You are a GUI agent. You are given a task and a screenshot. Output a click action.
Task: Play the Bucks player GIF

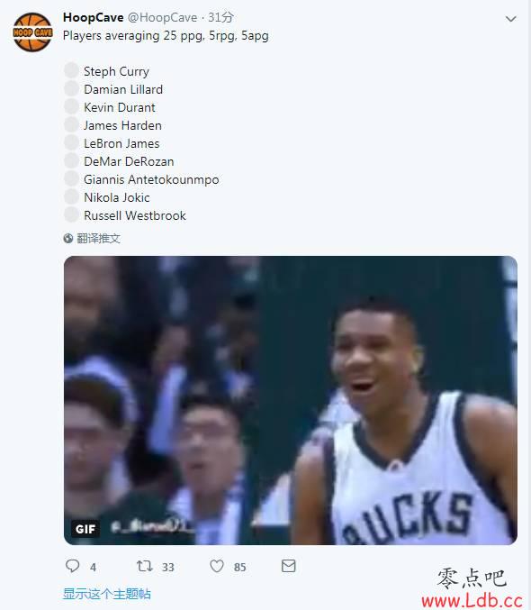[x=291, y=400]
